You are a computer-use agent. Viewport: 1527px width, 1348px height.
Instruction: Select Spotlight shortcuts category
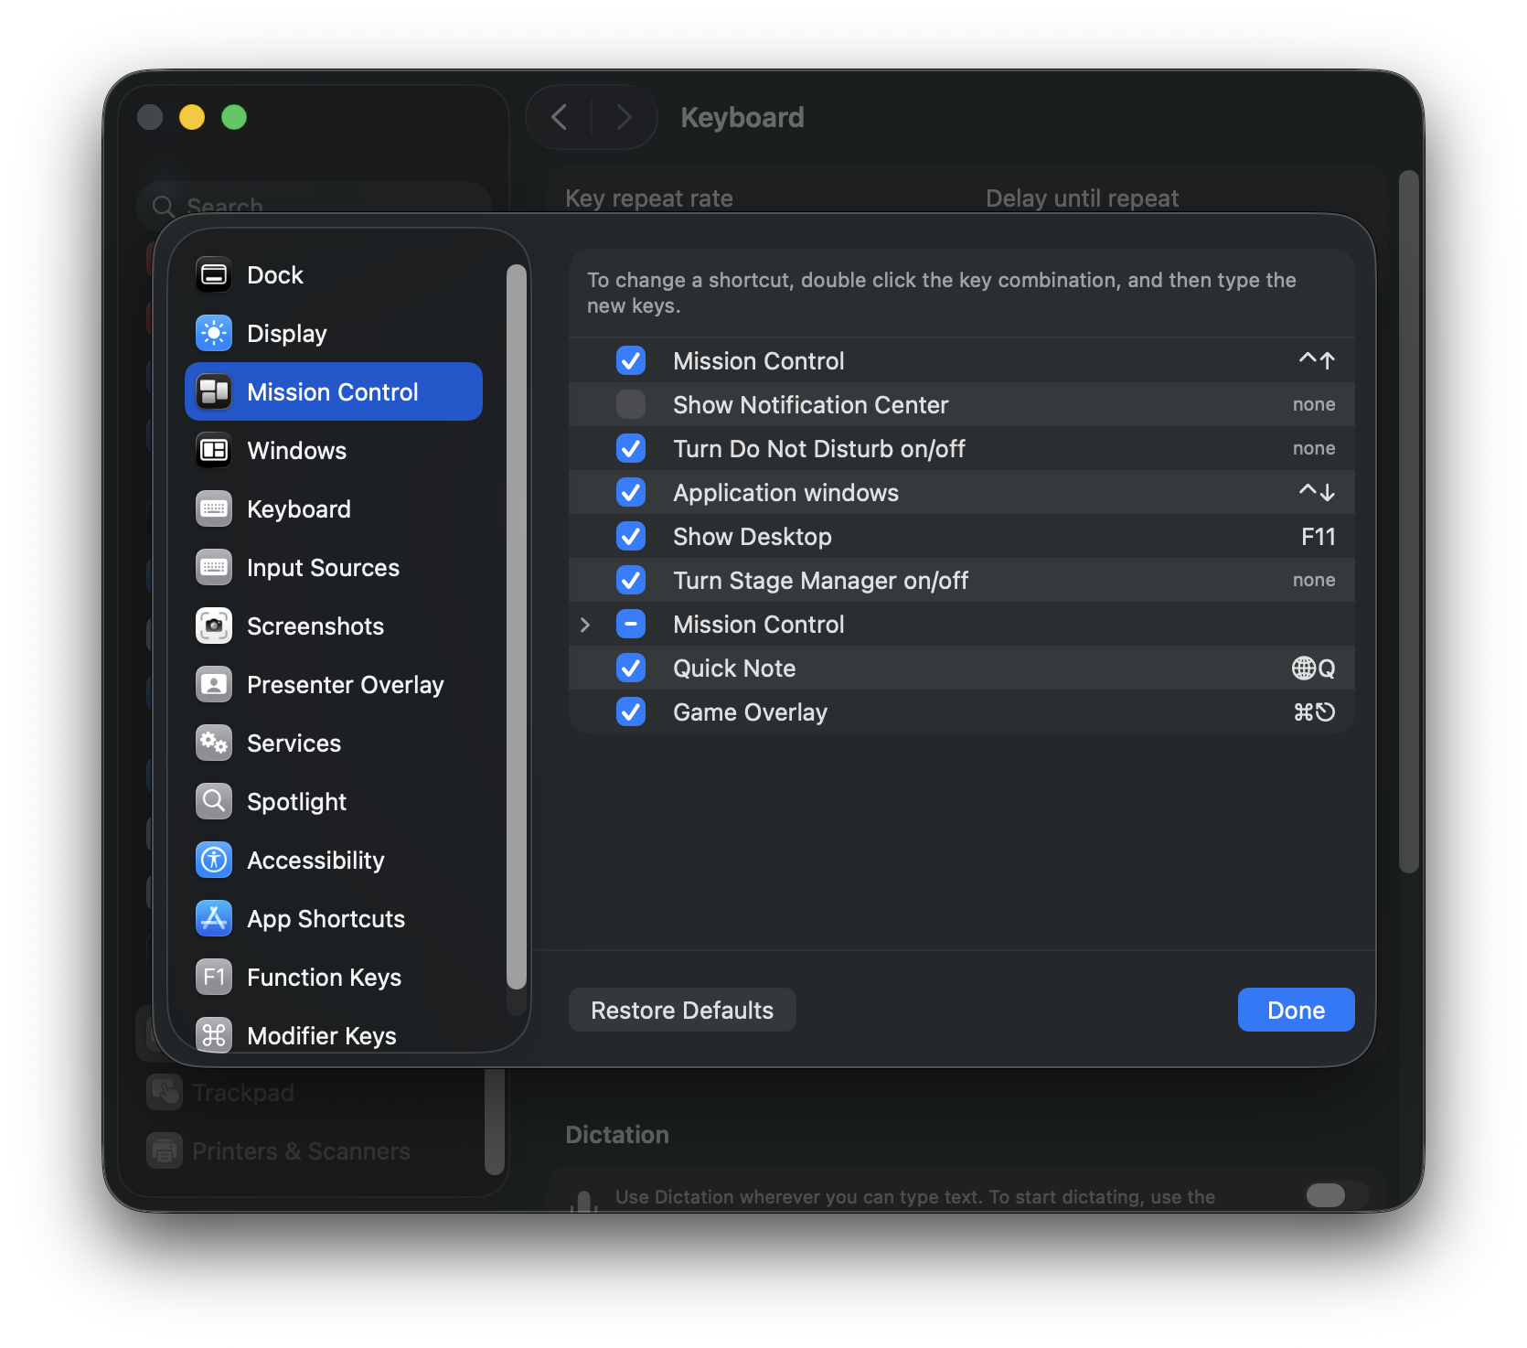pyautogui.click(x=334, y=802)
